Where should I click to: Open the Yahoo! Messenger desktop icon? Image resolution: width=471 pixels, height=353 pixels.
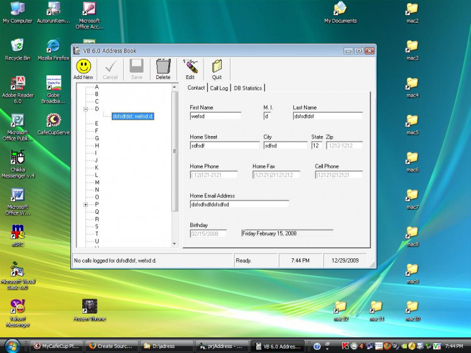coord(18,313)
